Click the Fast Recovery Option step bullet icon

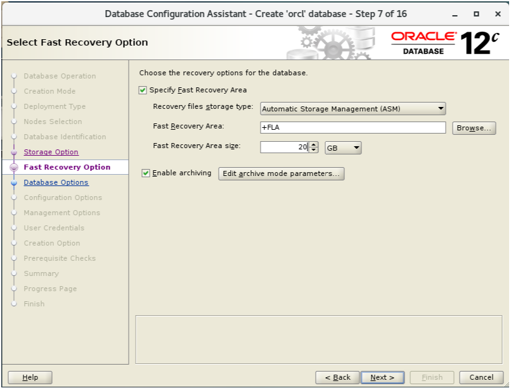click(14, 167)
